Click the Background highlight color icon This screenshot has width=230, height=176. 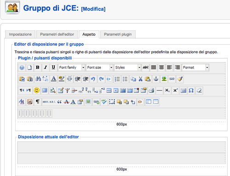pos(62,79)
